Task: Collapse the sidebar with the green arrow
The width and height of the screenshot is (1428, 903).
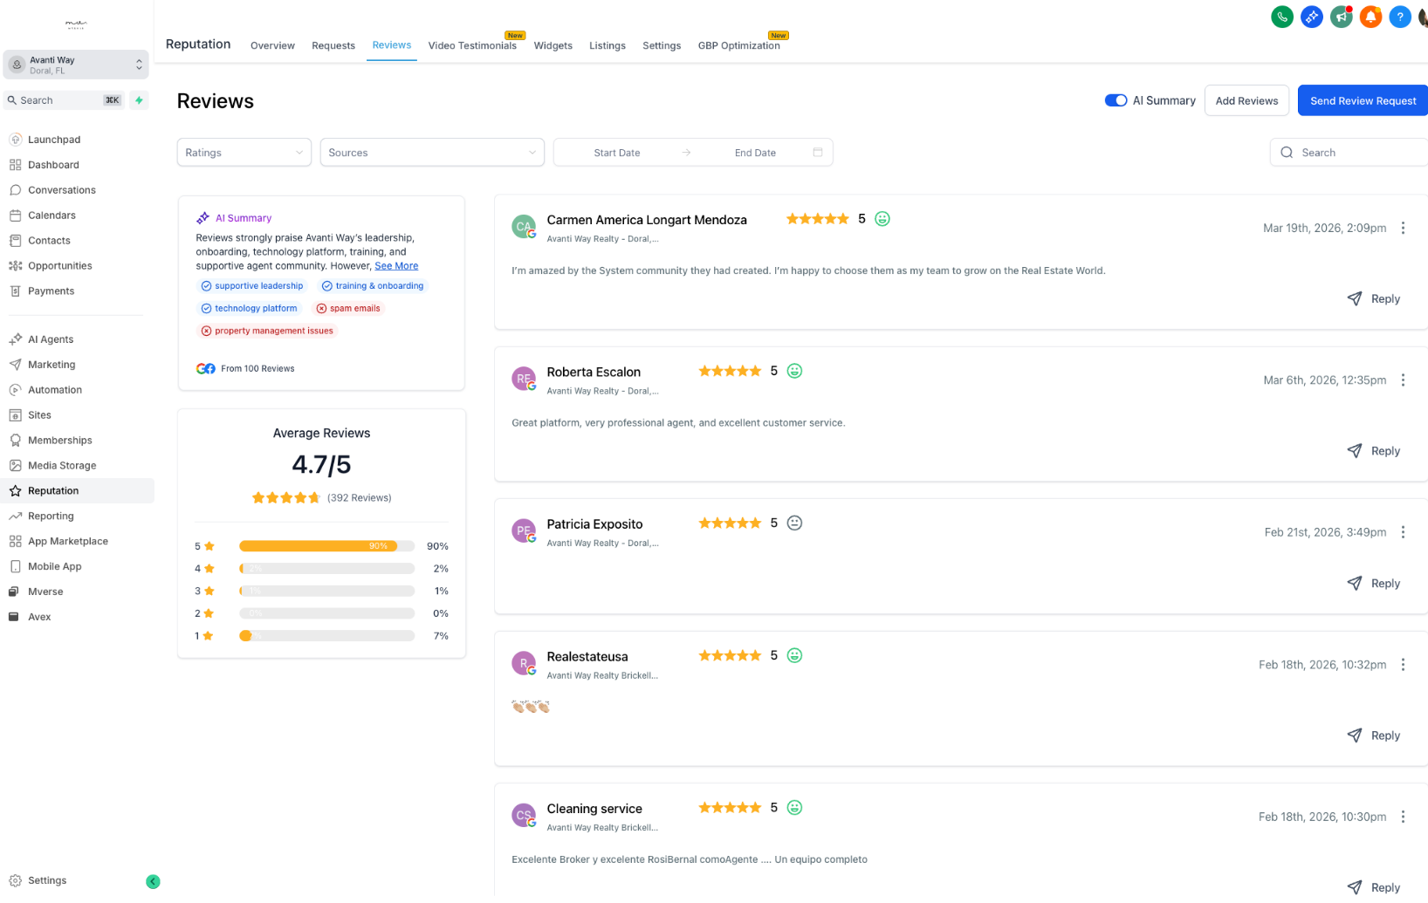Action: 153,881
